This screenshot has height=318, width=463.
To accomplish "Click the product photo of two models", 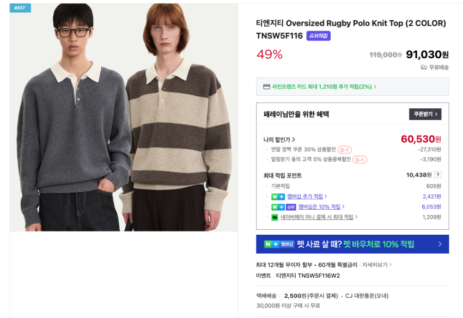I will pyautogui.click(x=124, y=117).
